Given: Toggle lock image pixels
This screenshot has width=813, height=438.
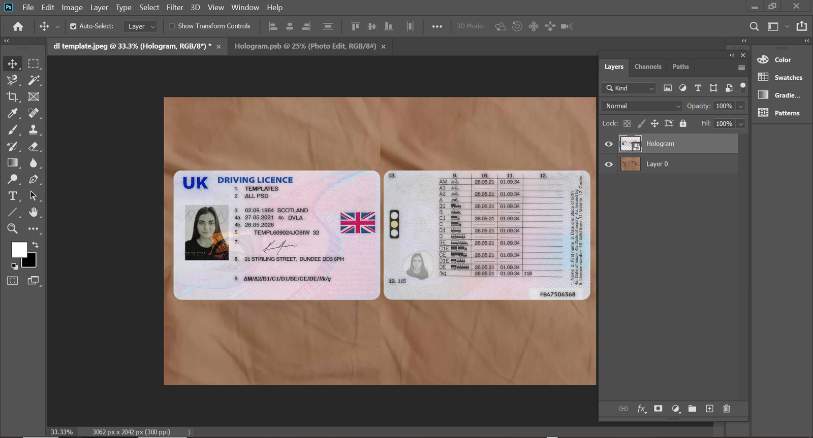Looking at the screenshot, I should [641, 123].
